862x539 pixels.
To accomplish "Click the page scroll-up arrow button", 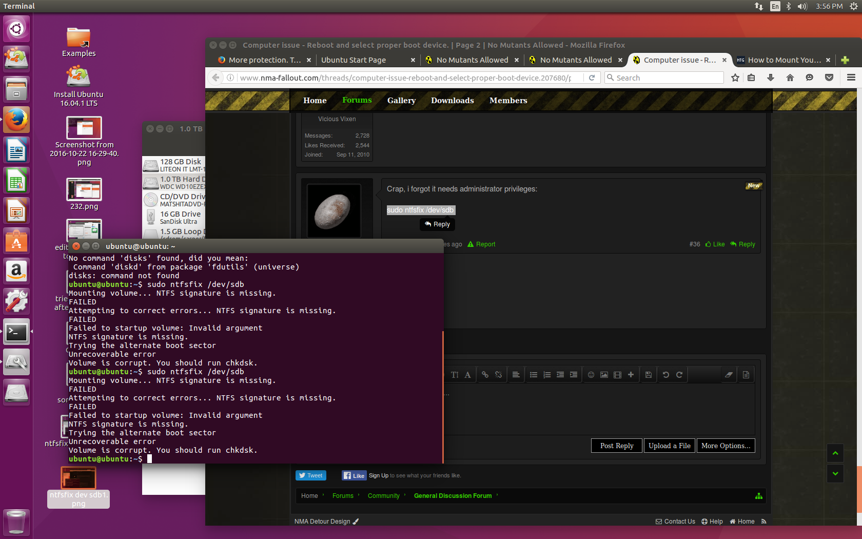I will tap(835, 453).
